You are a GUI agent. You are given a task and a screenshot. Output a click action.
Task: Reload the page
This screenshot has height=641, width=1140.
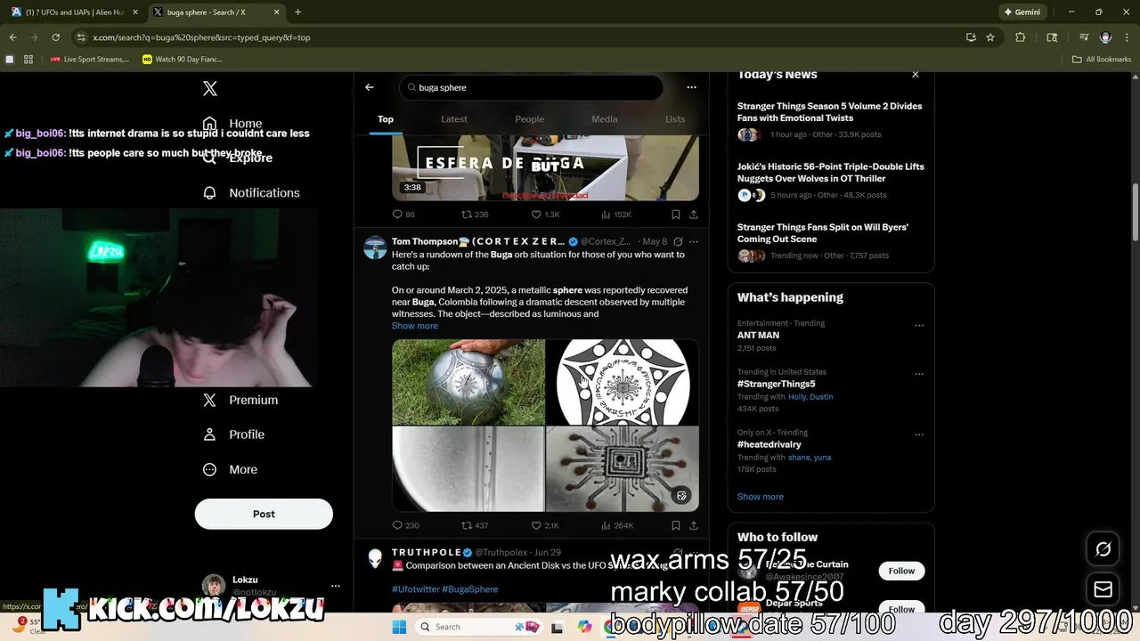(x=55, y=37)
